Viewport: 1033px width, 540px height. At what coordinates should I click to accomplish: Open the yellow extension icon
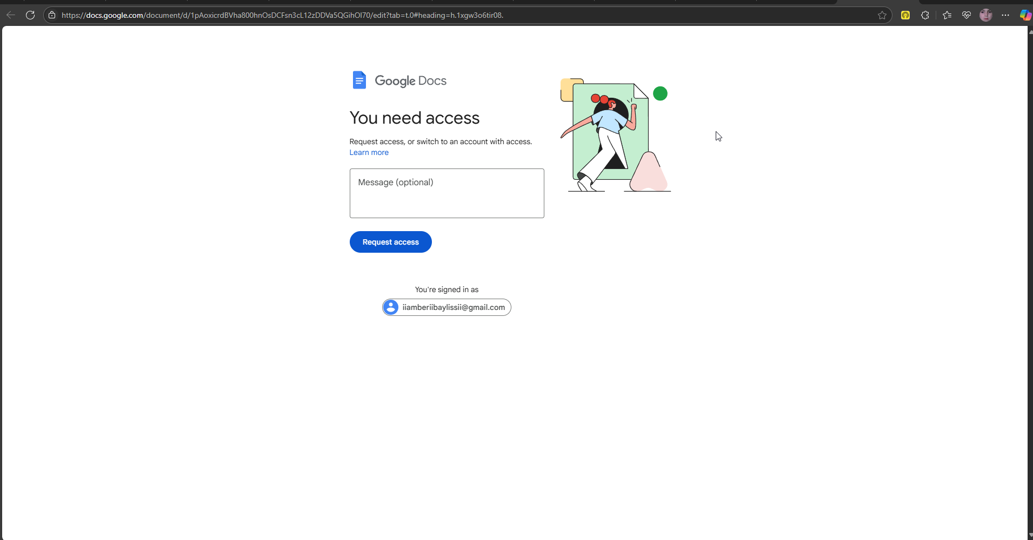coord(905,15)
